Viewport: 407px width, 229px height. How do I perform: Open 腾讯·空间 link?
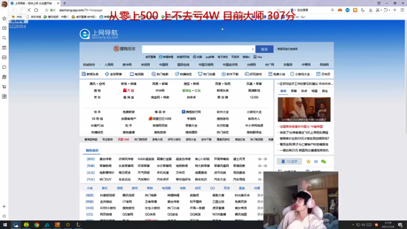coord(97,84)
